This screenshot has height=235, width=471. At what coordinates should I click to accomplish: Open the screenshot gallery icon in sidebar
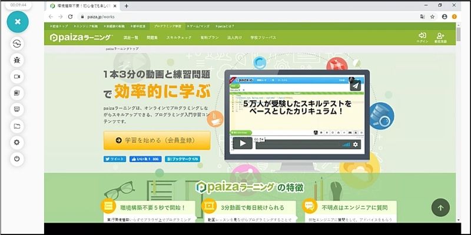pyautogui.click(x=17, y=93)
